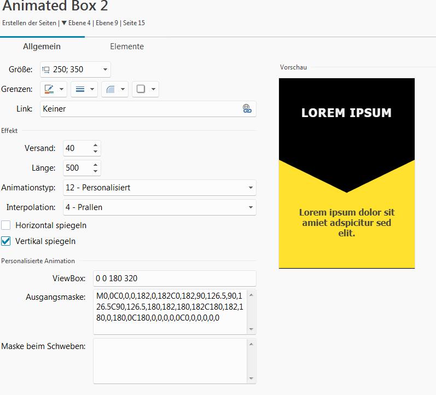Increase the Versand value stepper
This screenshot has height=395, width=436.
[x=95, y=145]
